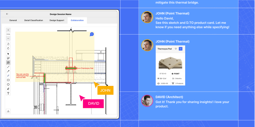Image resolution: width=255 pixels, height=127 pixels.
Task: Activate the comment annotation tool
Action: point(8,62)
